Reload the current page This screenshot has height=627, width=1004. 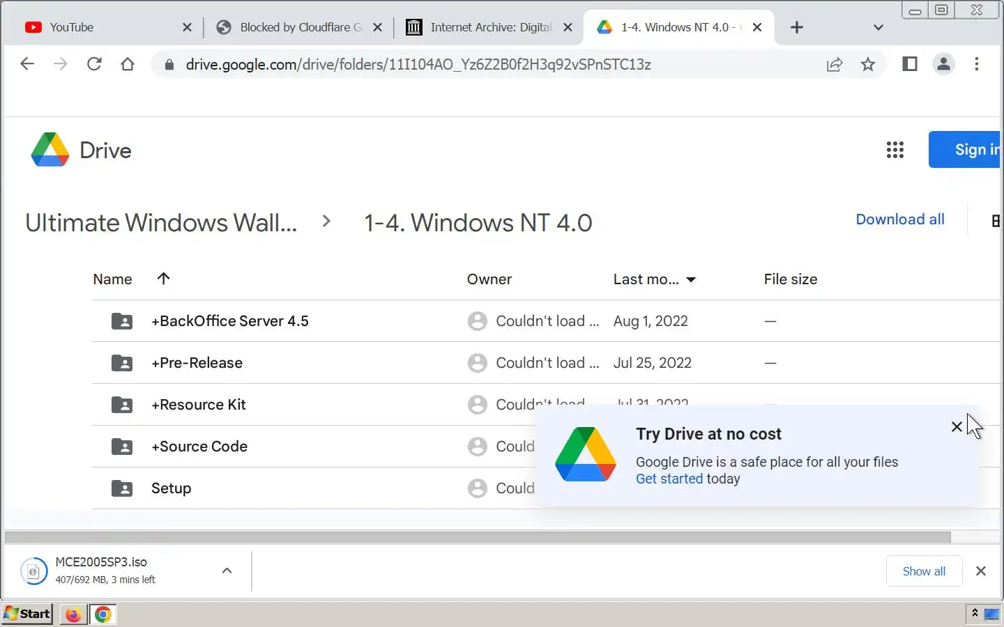point(94,64)
